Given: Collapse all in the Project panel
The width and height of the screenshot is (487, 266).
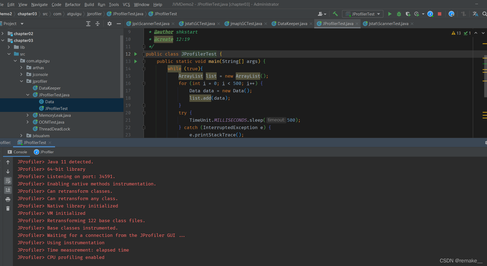Looking at the screenshot, I should coord(98,24).
